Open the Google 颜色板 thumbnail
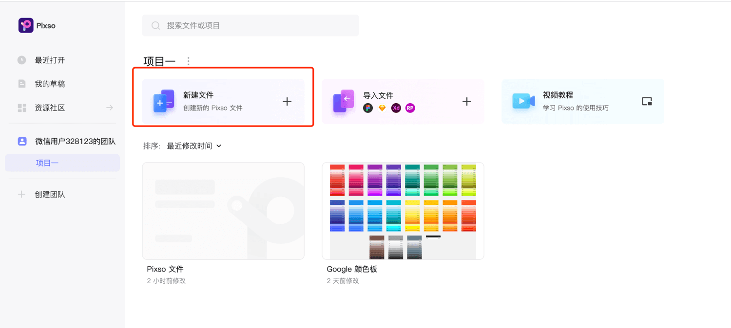This screenshot has height=328, width=731. click(x=403, y=211)
